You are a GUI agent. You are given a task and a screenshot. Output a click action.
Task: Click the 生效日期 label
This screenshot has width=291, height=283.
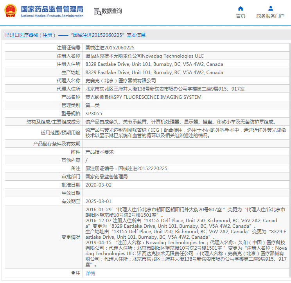click(x=71, y=193)
